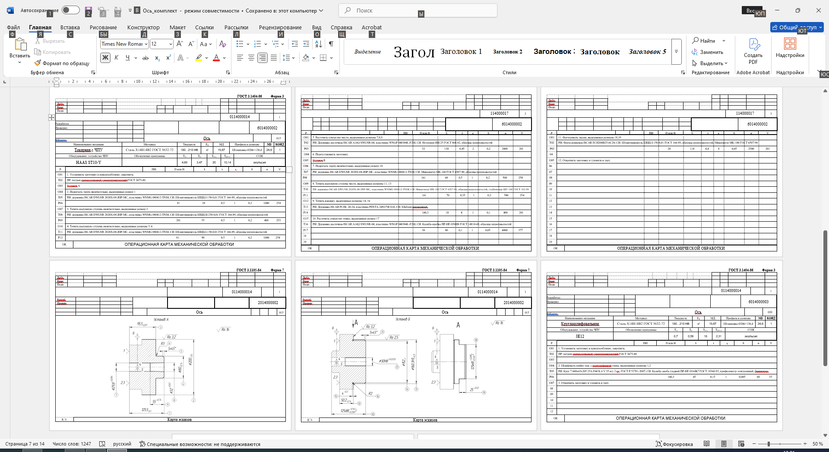This screenshot has height=452, width=829.
Task: Increase font size with the A icon
Action: (180, 44)
